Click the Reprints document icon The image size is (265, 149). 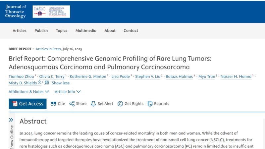coord(150,104)
